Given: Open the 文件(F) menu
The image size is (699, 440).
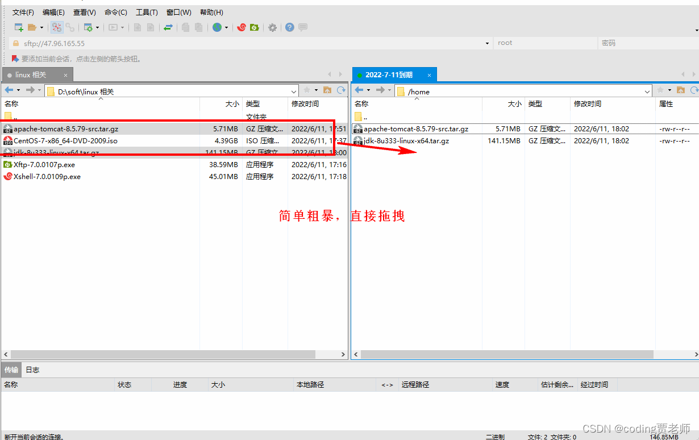Looking at the screenshot, I should coord(23,13).
